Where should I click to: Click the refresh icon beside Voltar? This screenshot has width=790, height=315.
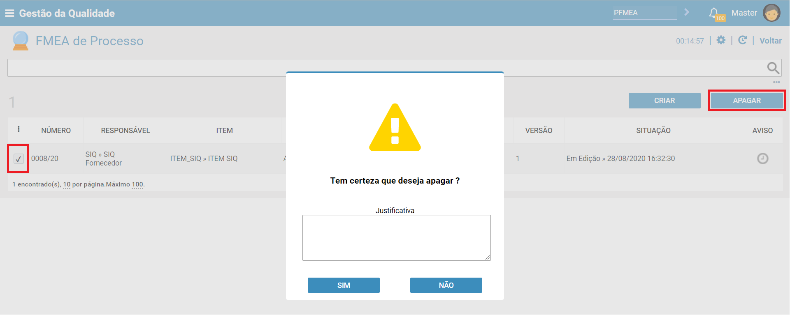coord(742,40)
